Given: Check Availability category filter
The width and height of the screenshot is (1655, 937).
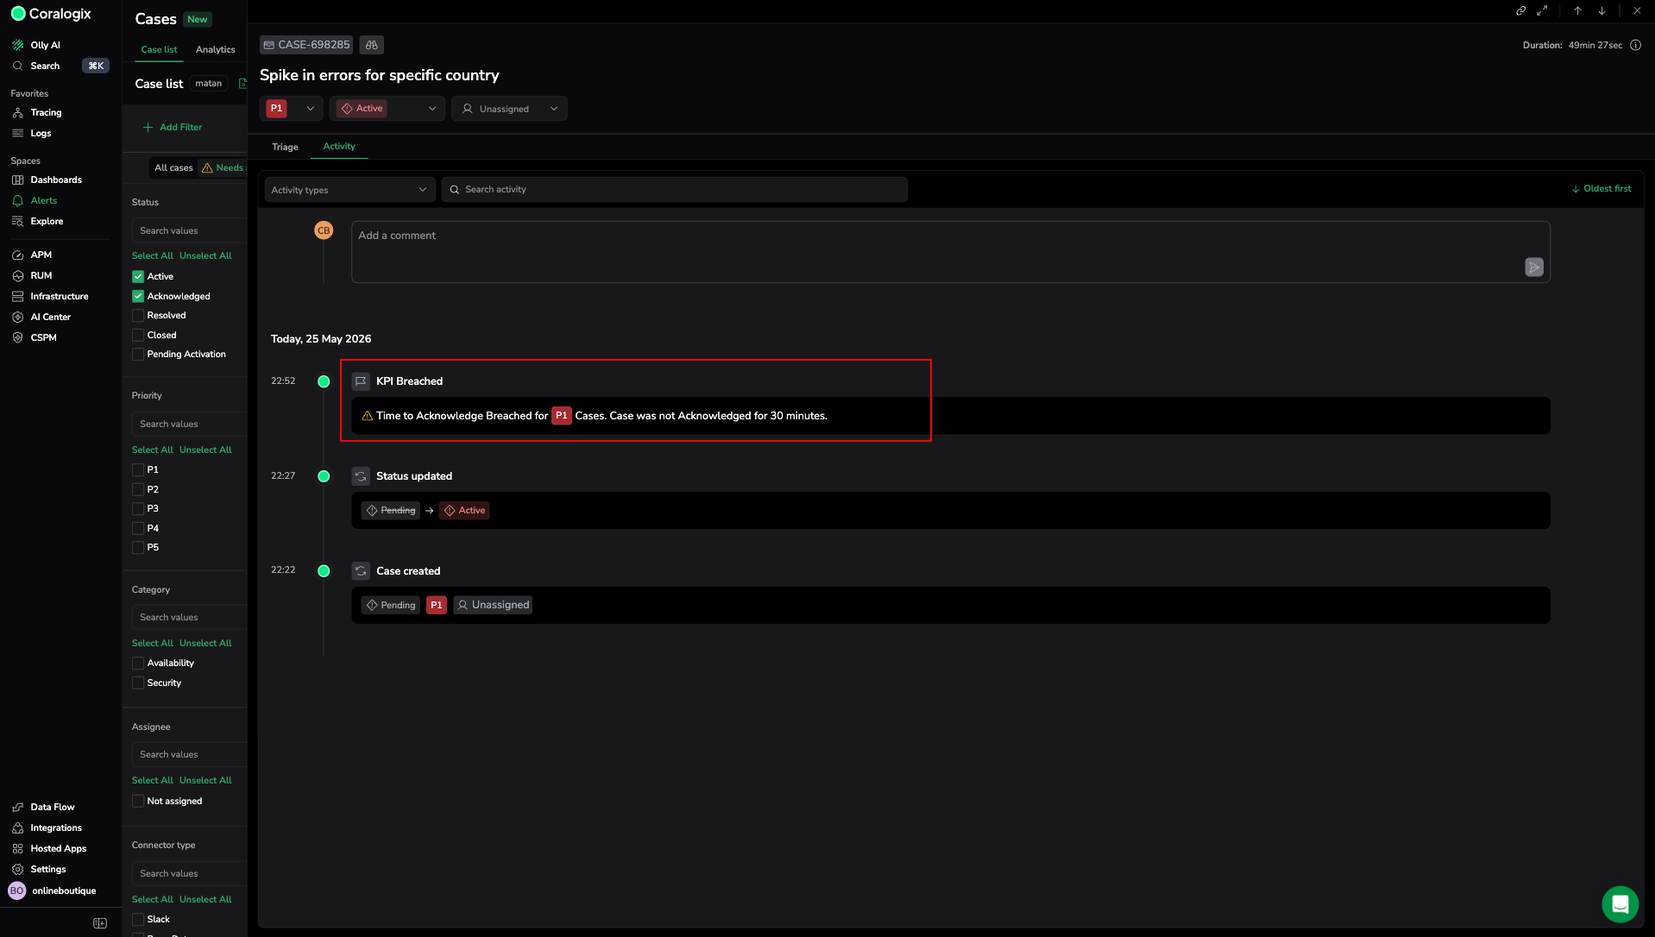Looking at the screenshot, I should pos(138,663).
